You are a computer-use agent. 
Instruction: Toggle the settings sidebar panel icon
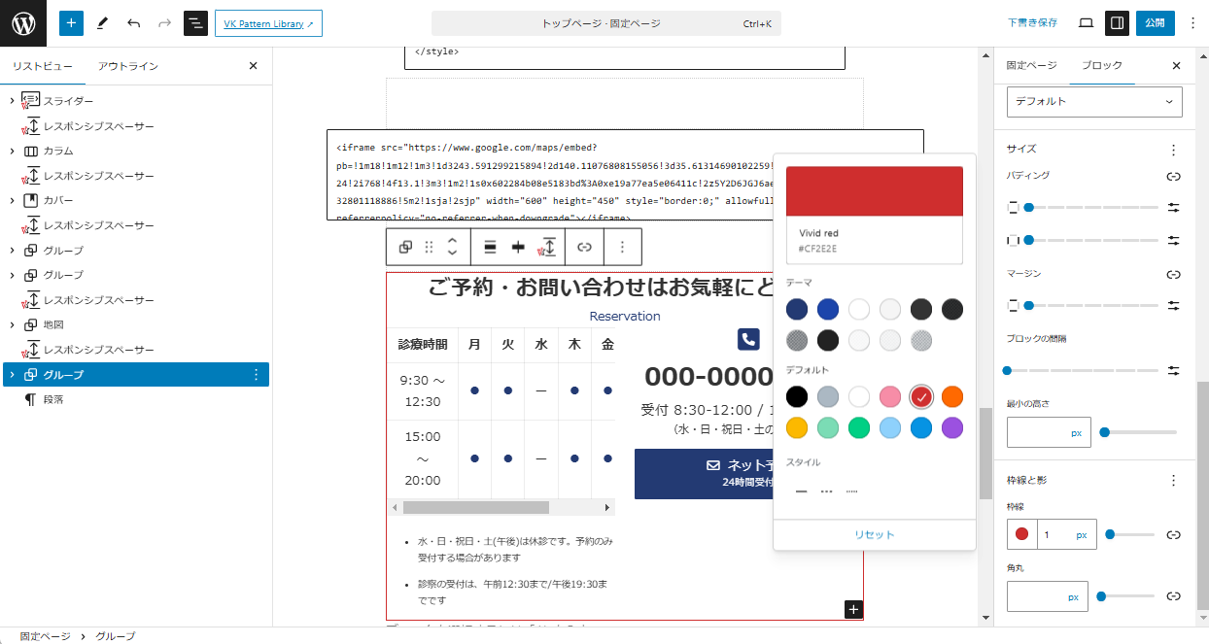(x=1117, y=23)
